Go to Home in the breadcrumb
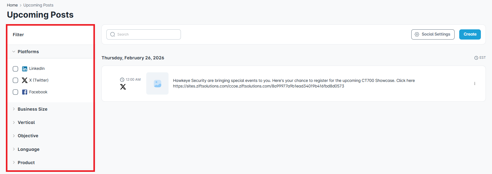Image resolution: width=492 pixels, height=174 pixels. pyautogui.click(x=12, y=5)
